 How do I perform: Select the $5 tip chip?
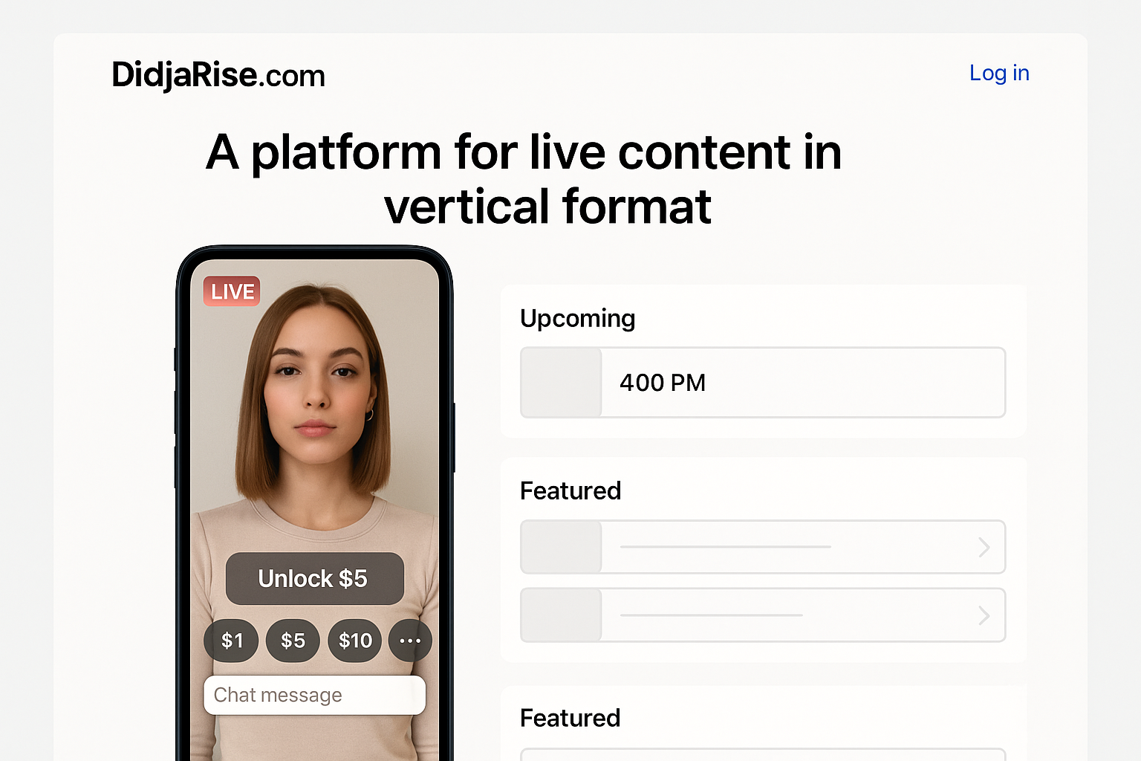pyautogui.click(x=293, y=641)
